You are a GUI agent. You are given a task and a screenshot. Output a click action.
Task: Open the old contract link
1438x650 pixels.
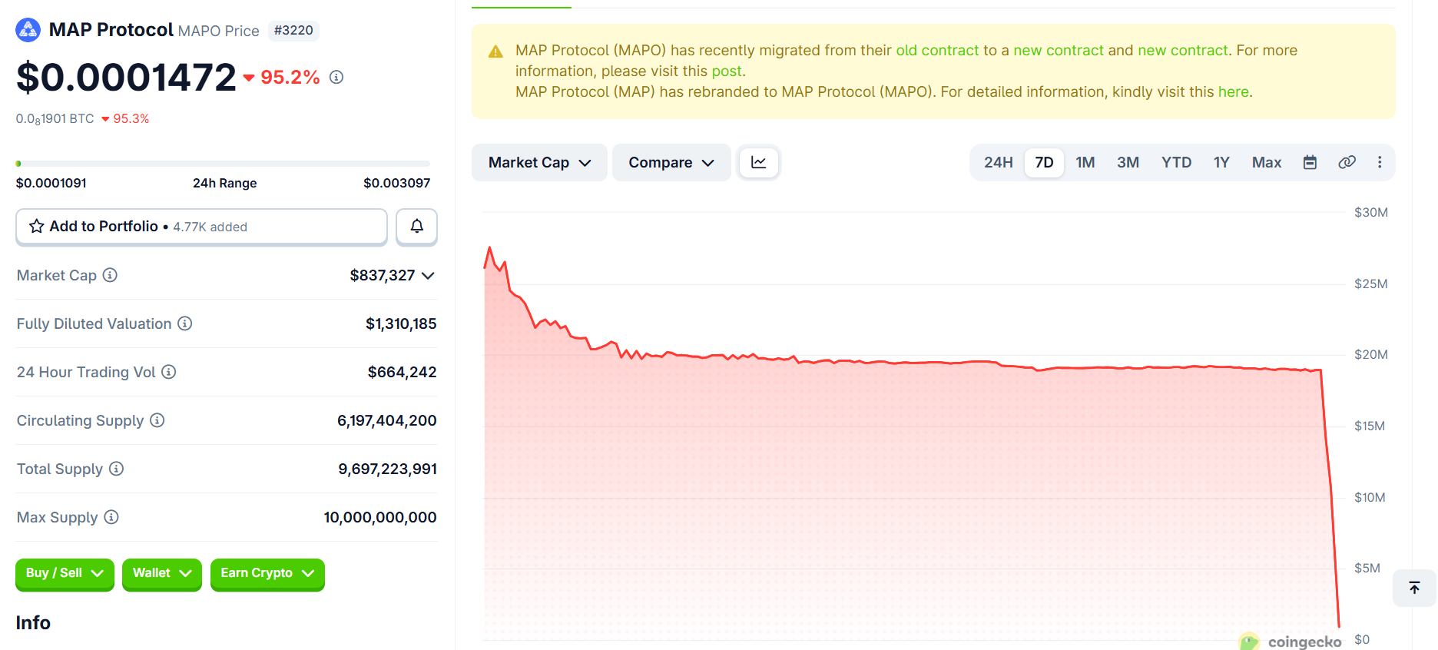tap(937, 50)
